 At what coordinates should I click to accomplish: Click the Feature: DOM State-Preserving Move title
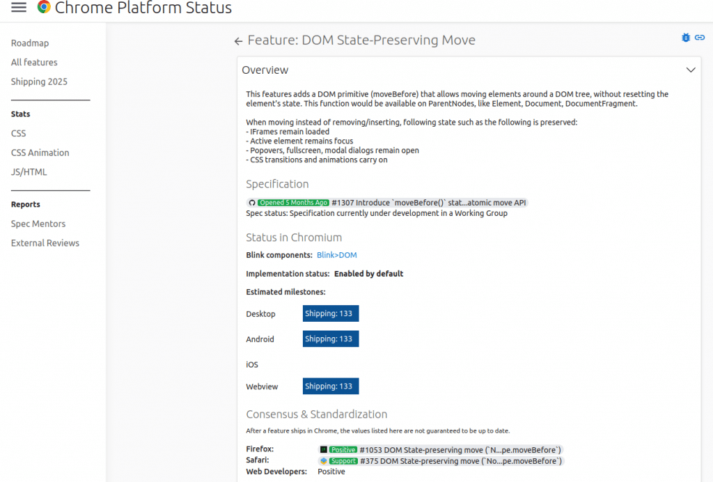361,40
